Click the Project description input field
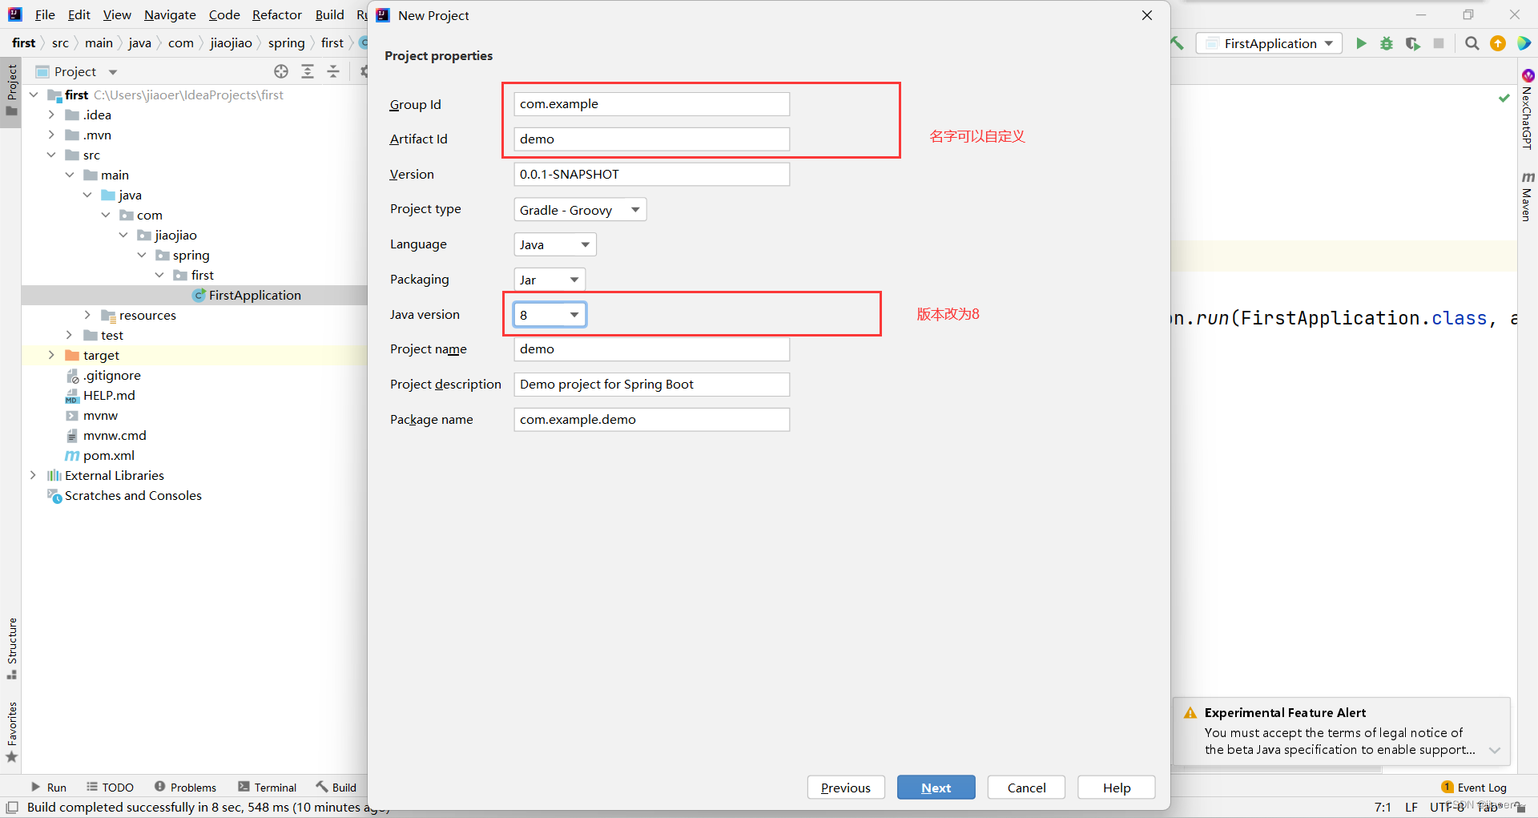The width and height of the screenshot is (1538, 818). 651,385
